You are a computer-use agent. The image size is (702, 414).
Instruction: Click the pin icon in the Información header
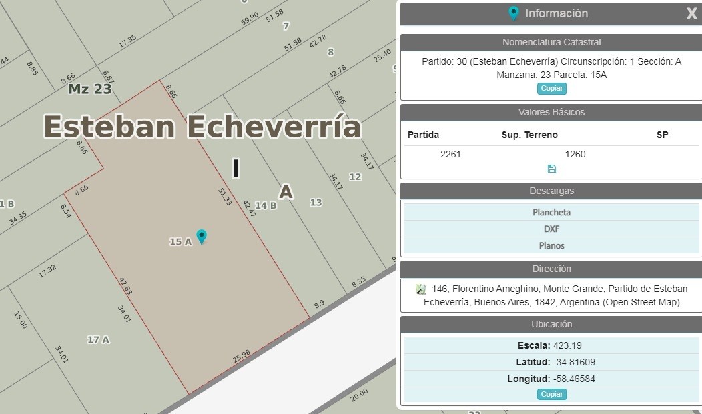click(514, 13)
